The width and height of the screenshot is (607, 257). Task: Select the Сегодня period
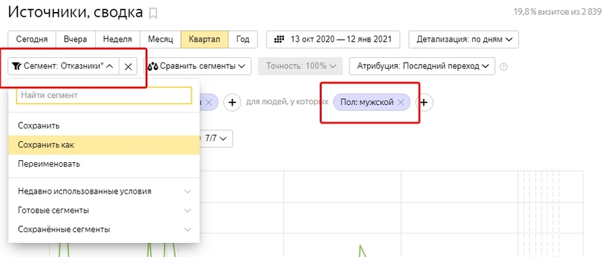point(32,40)
